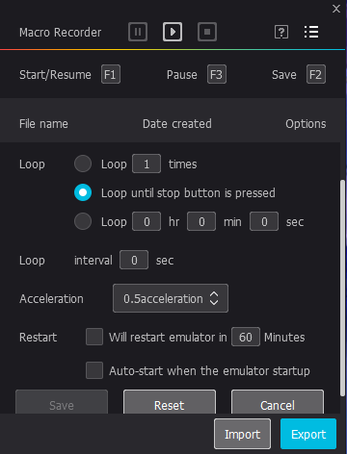Click the vertical scrollbar in settings panel
Screen dimensions: 347x454
tap(342, 289)
